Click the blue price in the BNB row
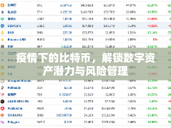 (x=67, y=33)
